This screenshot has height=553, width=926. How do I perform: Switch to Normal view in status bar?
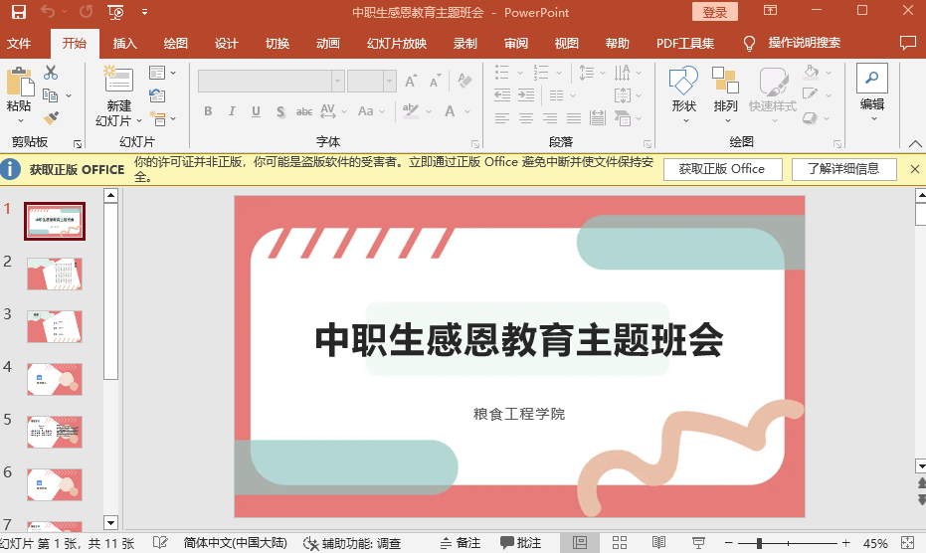[x=580, y=543]
